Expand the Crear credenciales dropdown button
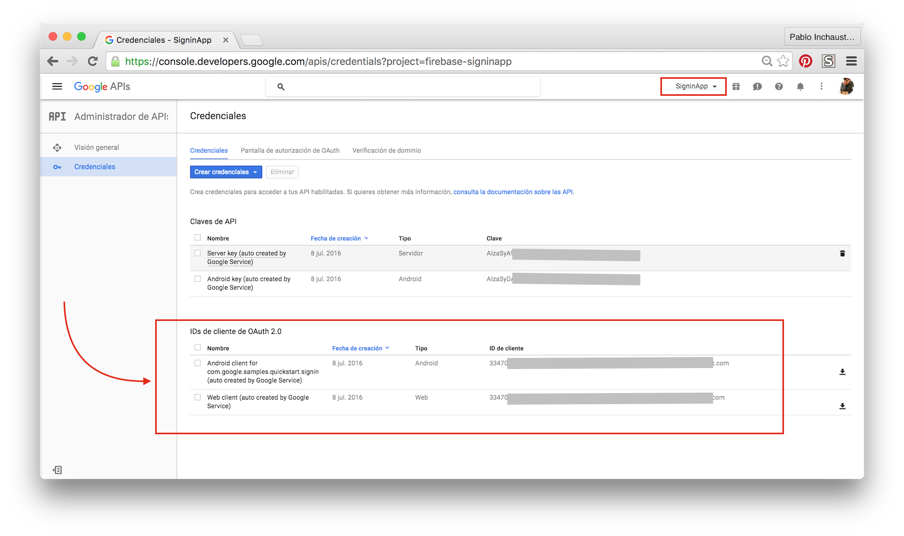This screenshot has width=904, height=536. [226, 172]
